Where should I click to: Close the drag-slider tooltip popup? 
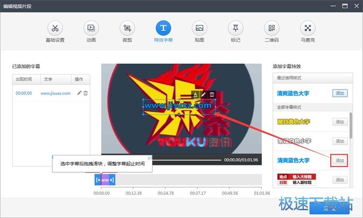(150, 158)
